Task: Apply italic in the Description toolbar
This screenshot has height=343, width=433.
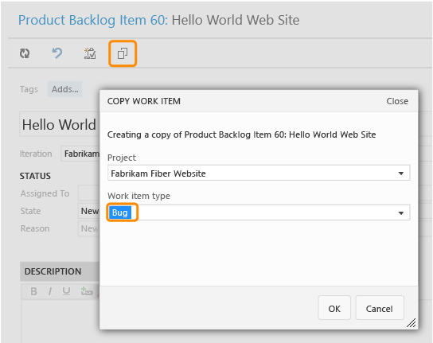Action: click(50, 291)
